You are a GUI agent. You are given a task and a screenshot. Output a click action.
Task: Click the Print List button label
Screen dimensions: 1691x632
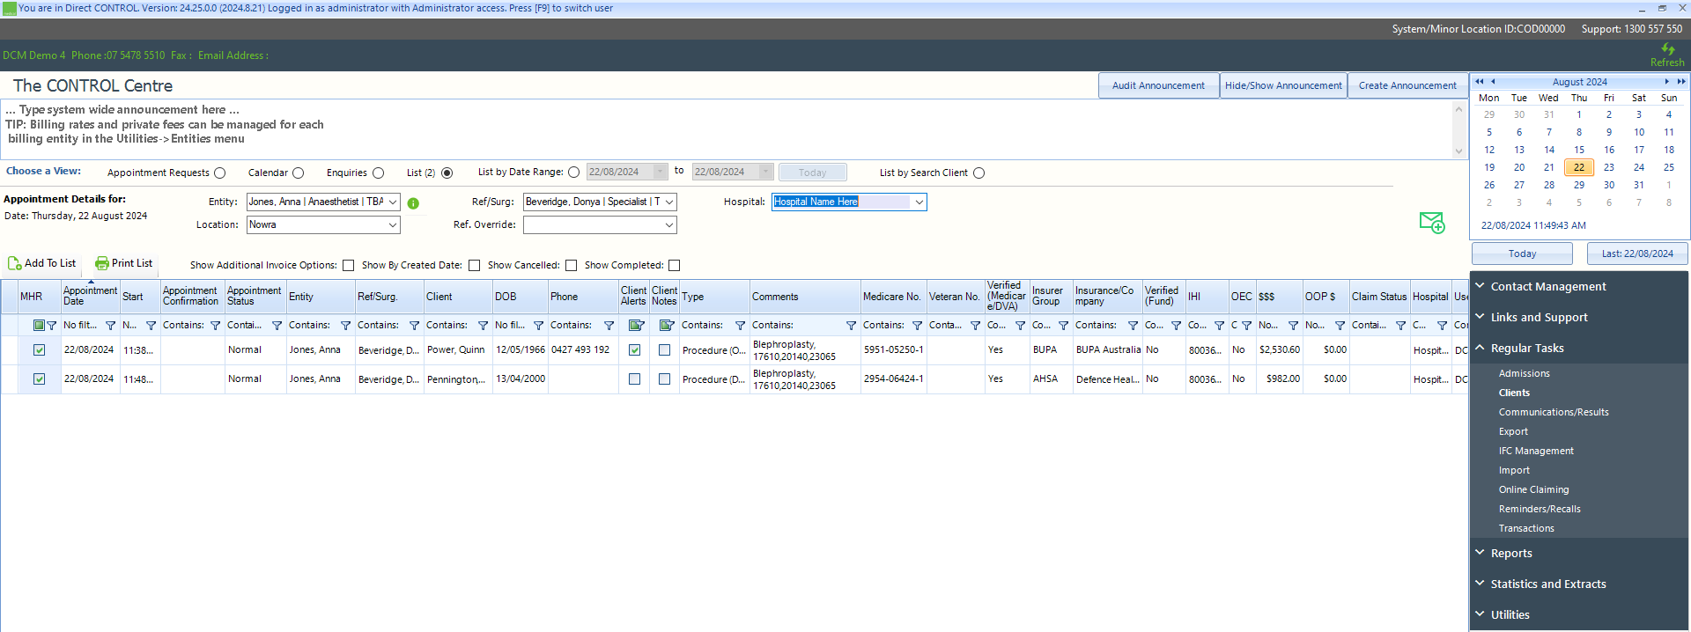click(132, 263)
